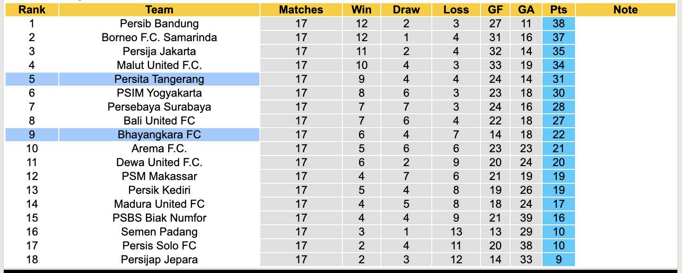Click Malut United F.C. team name
Screen dimensions: 682x273
[x=159, y=65]
